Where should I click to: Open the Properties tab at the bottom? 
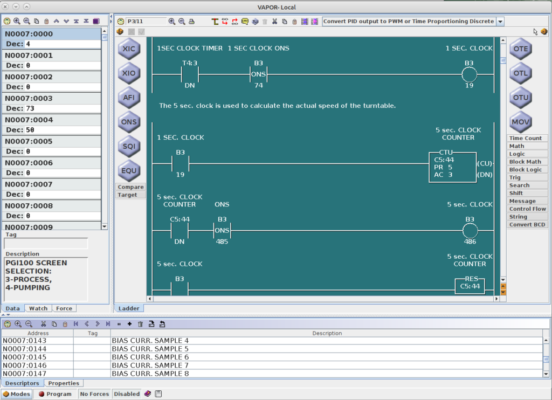click(63, 383)
